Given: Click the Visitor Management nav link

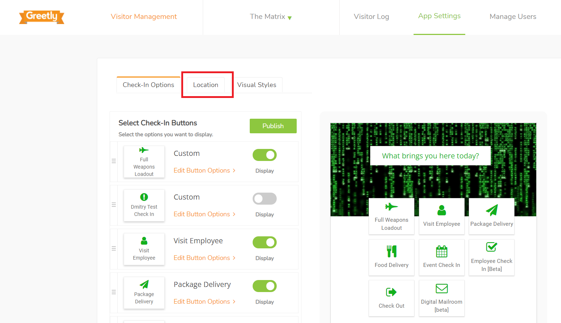Looking at the screenshot, I should pyautogui.click(x=144, y=16).
